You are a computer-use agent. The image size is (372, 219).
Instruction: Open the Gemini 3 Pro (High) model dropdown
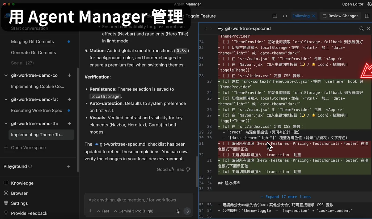tap(133, 211)
